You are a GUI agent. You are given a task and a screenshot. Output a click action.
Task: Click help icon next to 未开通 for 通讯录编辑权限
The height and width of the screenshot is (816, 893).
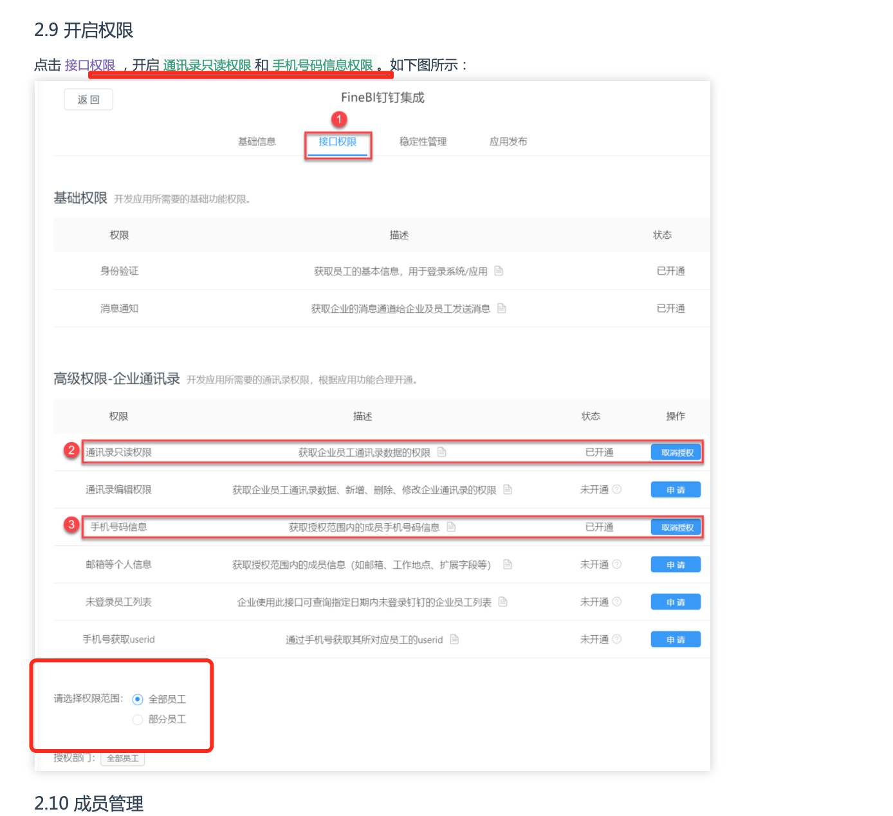pos(617,490)
